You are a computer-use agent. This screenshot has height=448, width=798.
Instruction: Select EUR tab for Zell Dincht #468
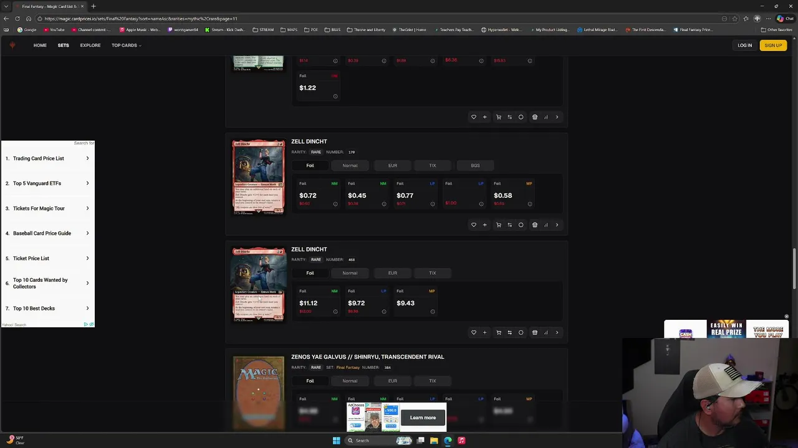coord(393,273)
